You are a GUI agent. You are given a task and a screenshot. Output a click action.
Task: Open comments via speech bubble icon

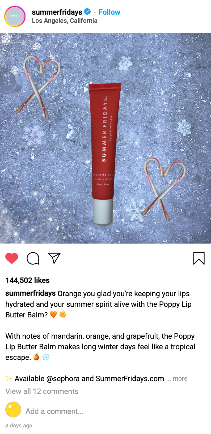(33, 258)
